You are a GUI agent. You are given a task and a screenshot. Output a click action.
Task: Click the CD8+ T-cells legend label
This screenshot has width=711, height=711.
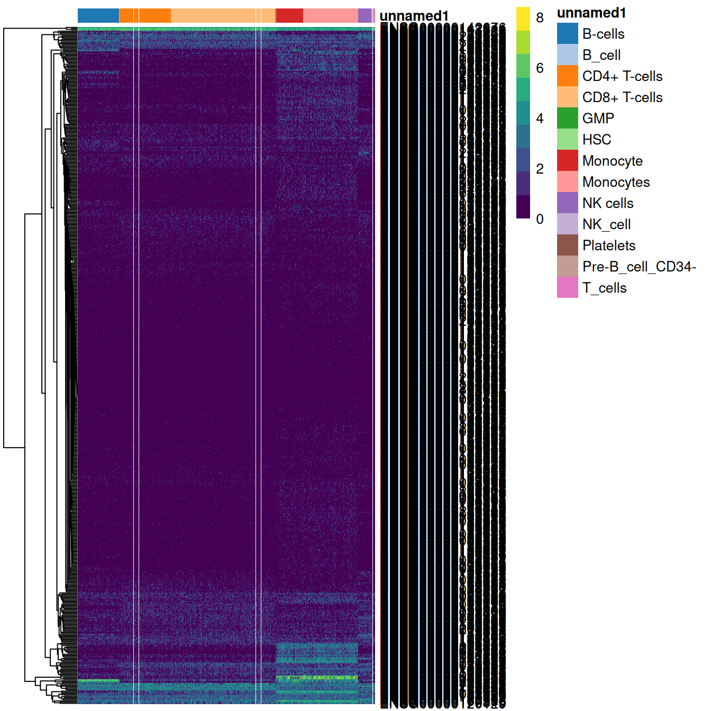pyautogui.click(x=622, y=97)
